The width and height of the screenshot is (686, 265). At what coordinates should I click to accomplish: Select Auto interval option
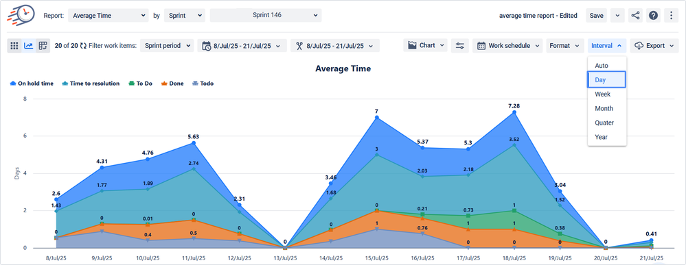coord(607,66)
